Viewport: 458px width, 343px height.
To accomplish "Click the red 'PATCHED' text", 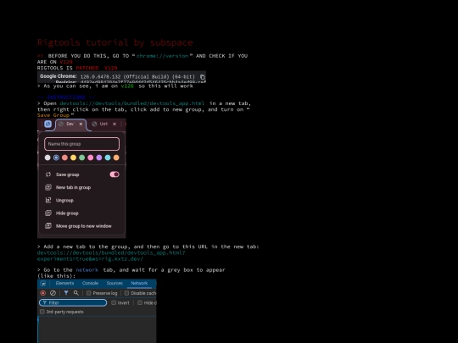I will click(87, 68).
